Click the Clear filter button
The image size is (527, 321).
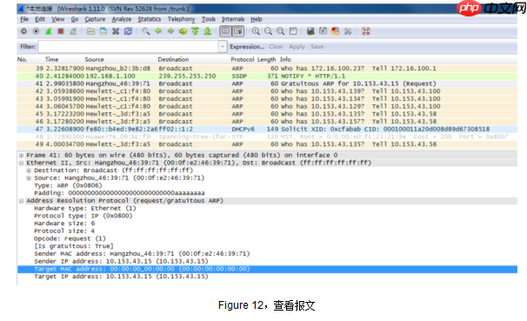tap(276, 47)
